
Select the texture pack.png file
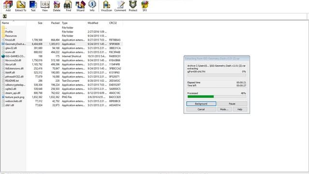62,97
